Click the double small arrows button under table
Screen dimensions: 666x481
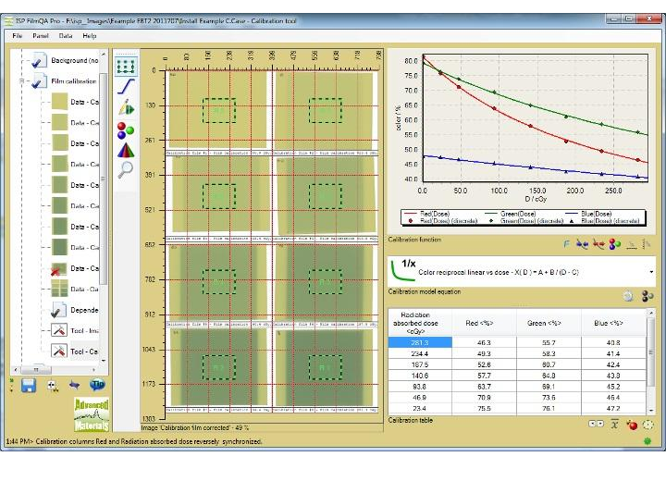pyautogui.click(x=596, y=424)
